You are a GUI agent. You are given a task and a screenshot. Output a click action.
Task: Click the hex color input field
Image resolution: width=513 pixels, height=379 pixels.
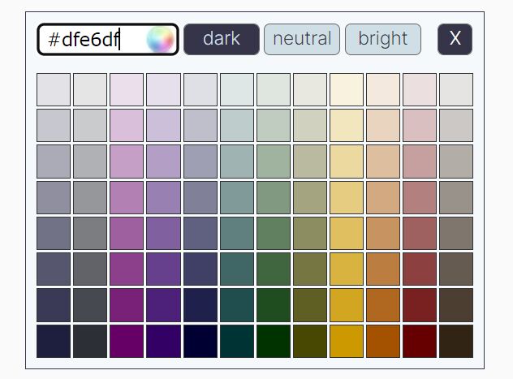click(108, 39)
